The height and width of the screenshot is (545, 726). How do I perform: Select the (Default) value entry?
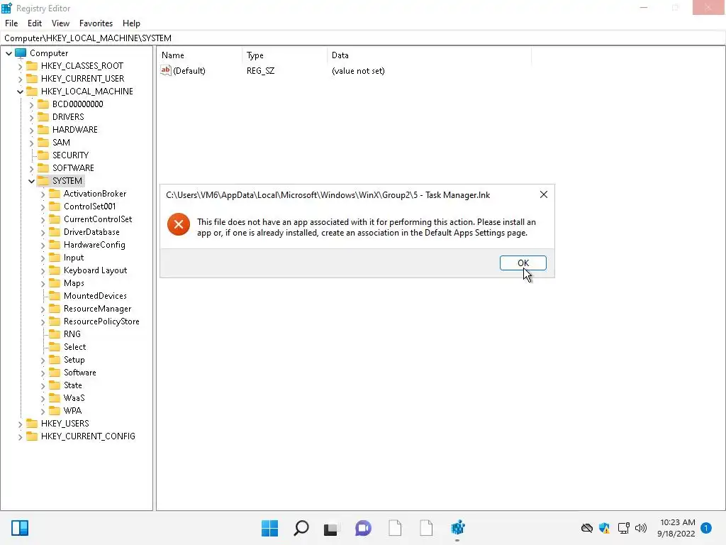coord(189,70)
